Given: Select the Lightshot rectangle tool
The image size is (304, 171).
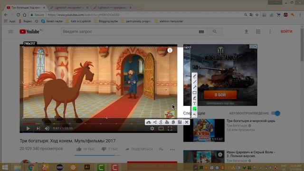Looking at the screenshot, I should (x=194, y=93).
